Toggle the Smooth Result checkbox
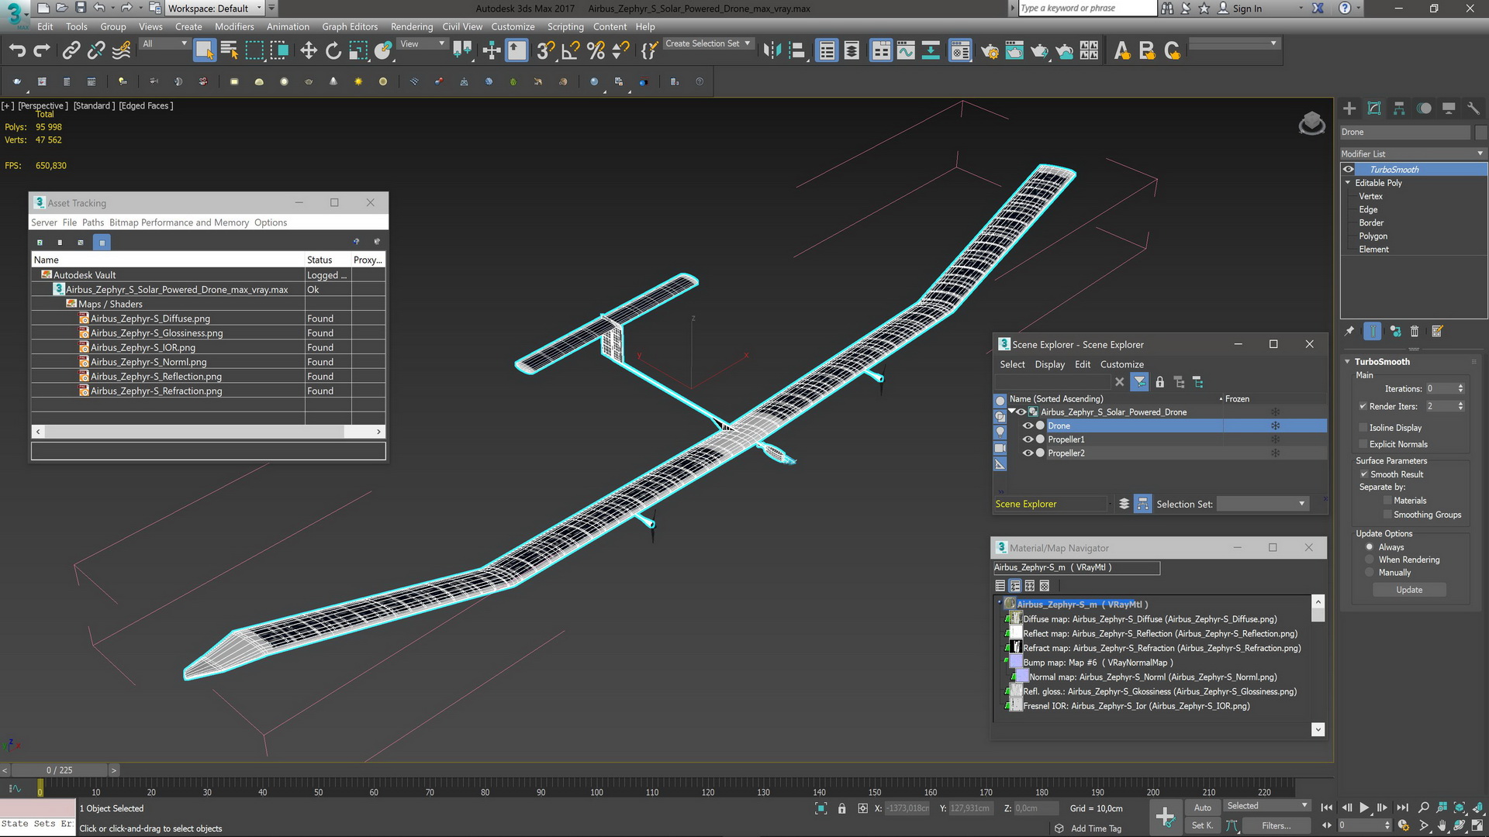Viewport: 1489px width, 837px height. pos(1363,474)
